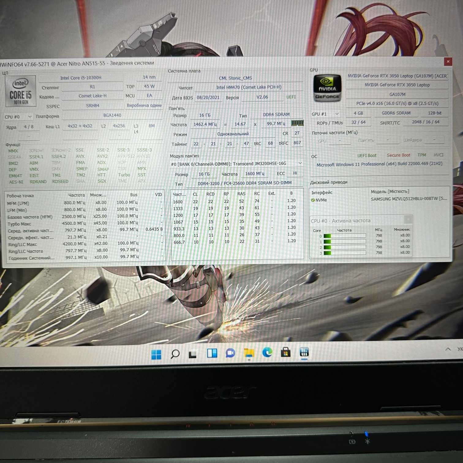The image size is (463, 463).
Task: Click the HWiNFO taskbar icon
Action: click(304, 352)
